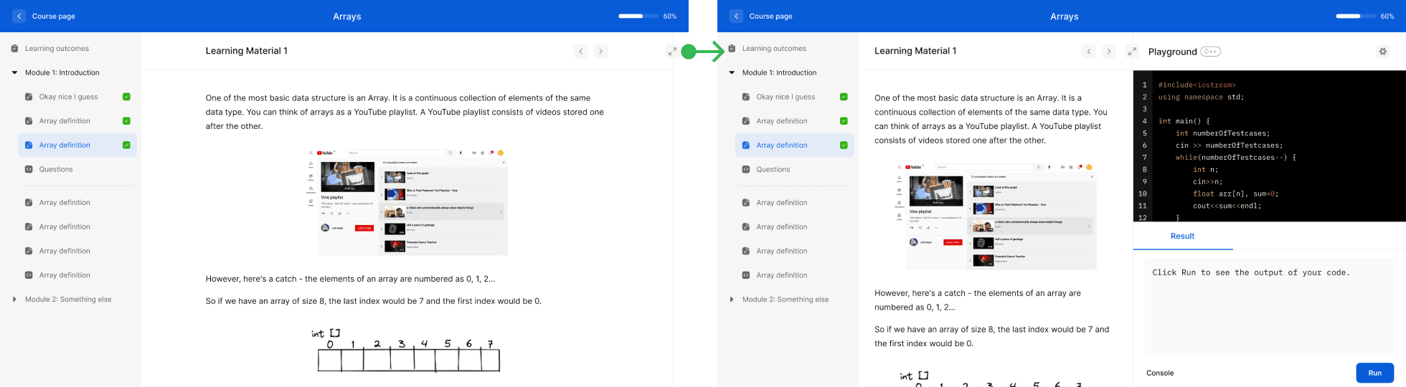Click expand arrows icon beside Playground panel
This screenshot has height=387, width=1406.
pos(1132,52)
